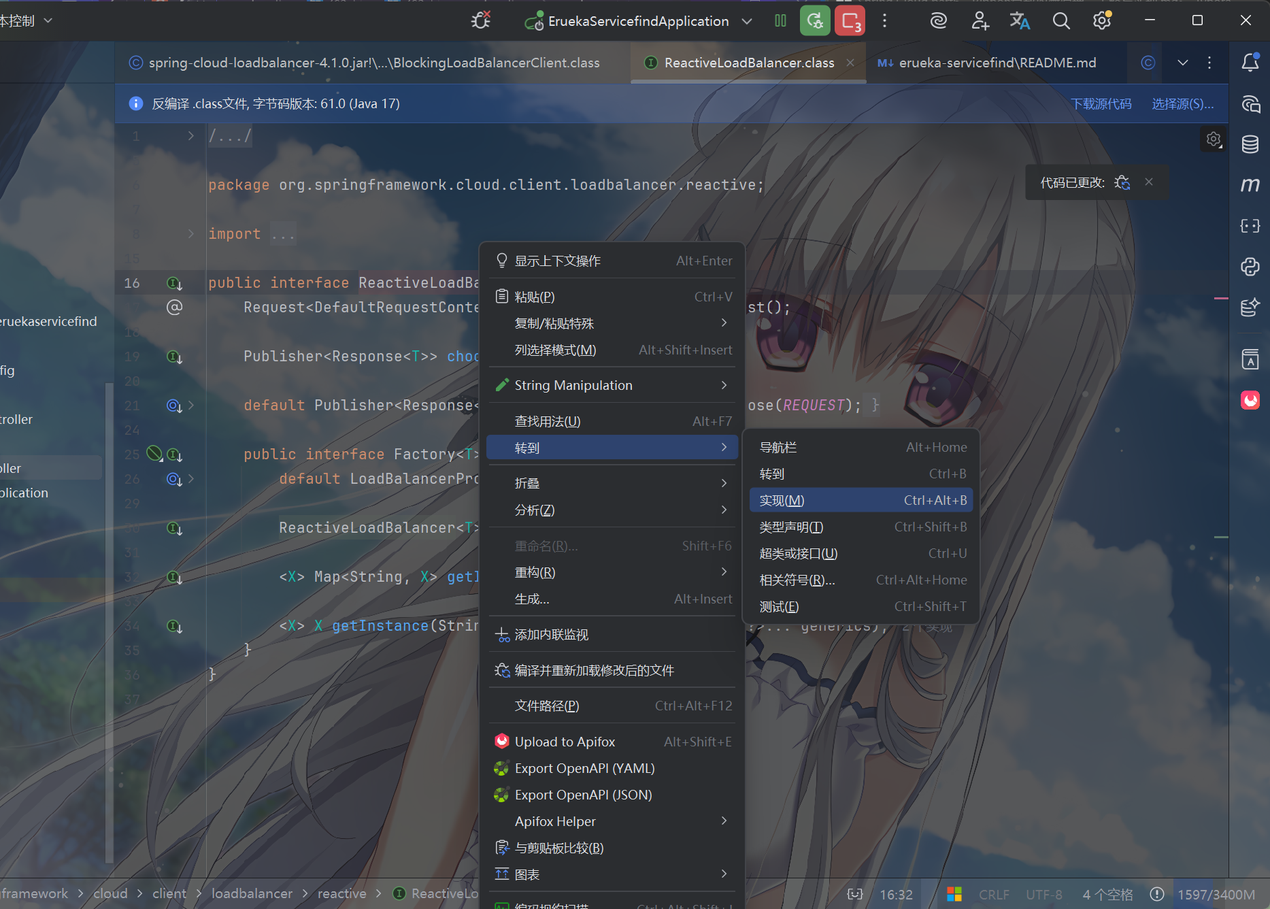Click the add collaborator person icon

click(980, 20)
